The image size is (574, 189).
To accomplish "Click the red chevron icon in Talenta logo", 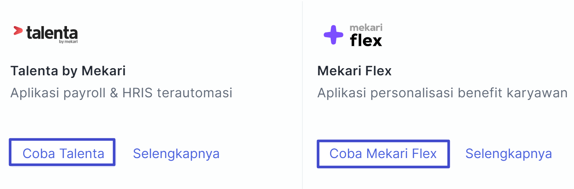I will pyautogui.click(x=18, y=31).
